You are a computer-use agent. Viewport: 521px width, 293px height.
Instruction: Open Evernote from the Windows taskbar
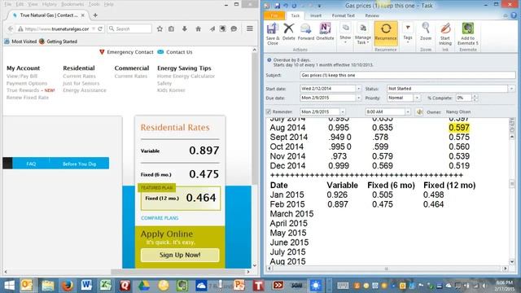(x=182, y=286)
